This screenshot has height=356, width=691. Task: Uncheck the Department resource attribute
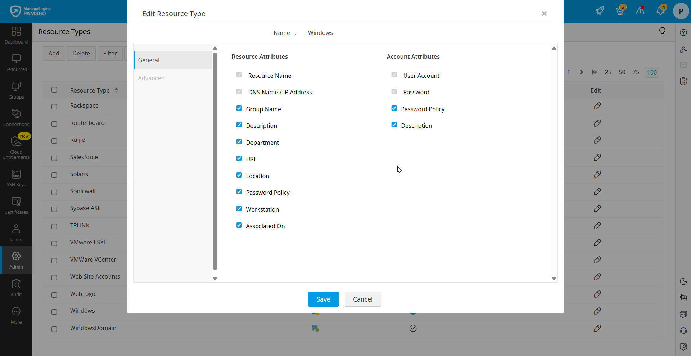coord(239,141)
